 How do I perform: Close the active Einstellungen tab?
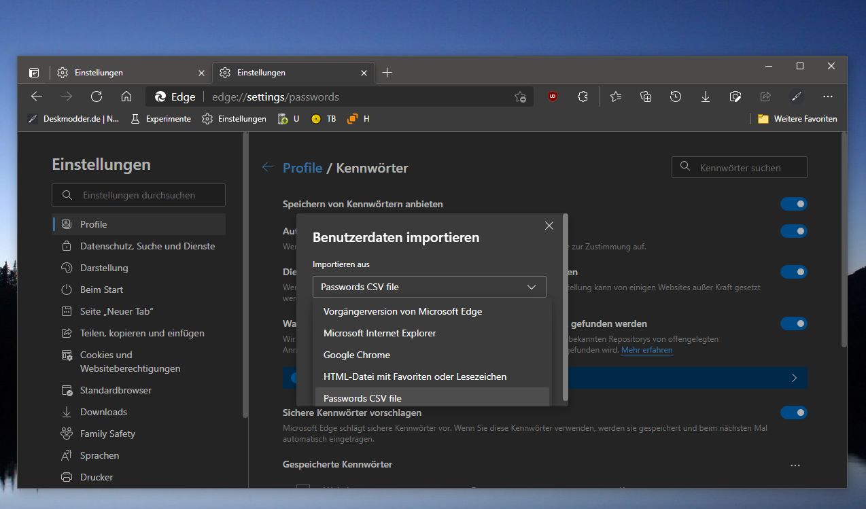pyautogui.click(x=364, y=73)
